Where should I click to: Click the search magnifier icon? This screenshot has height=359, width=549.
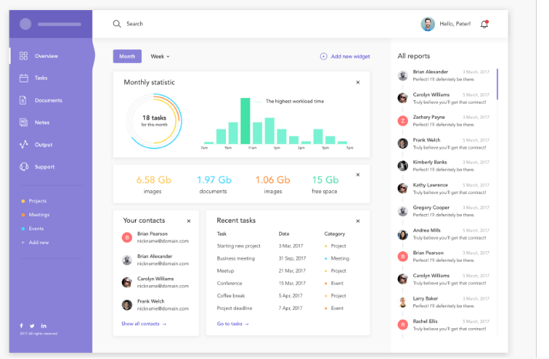click(117, 24)
